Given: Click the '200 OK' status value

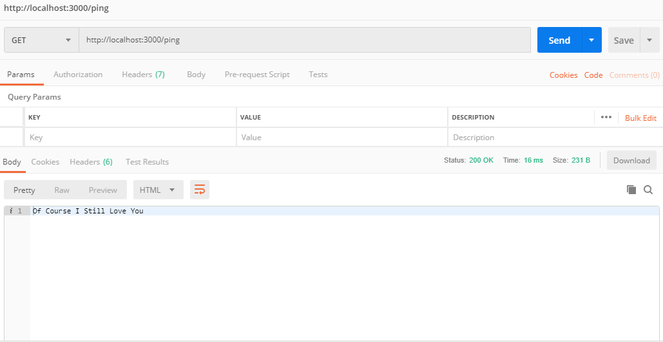Looking at the screenshot, I should (x=481, y=160).
